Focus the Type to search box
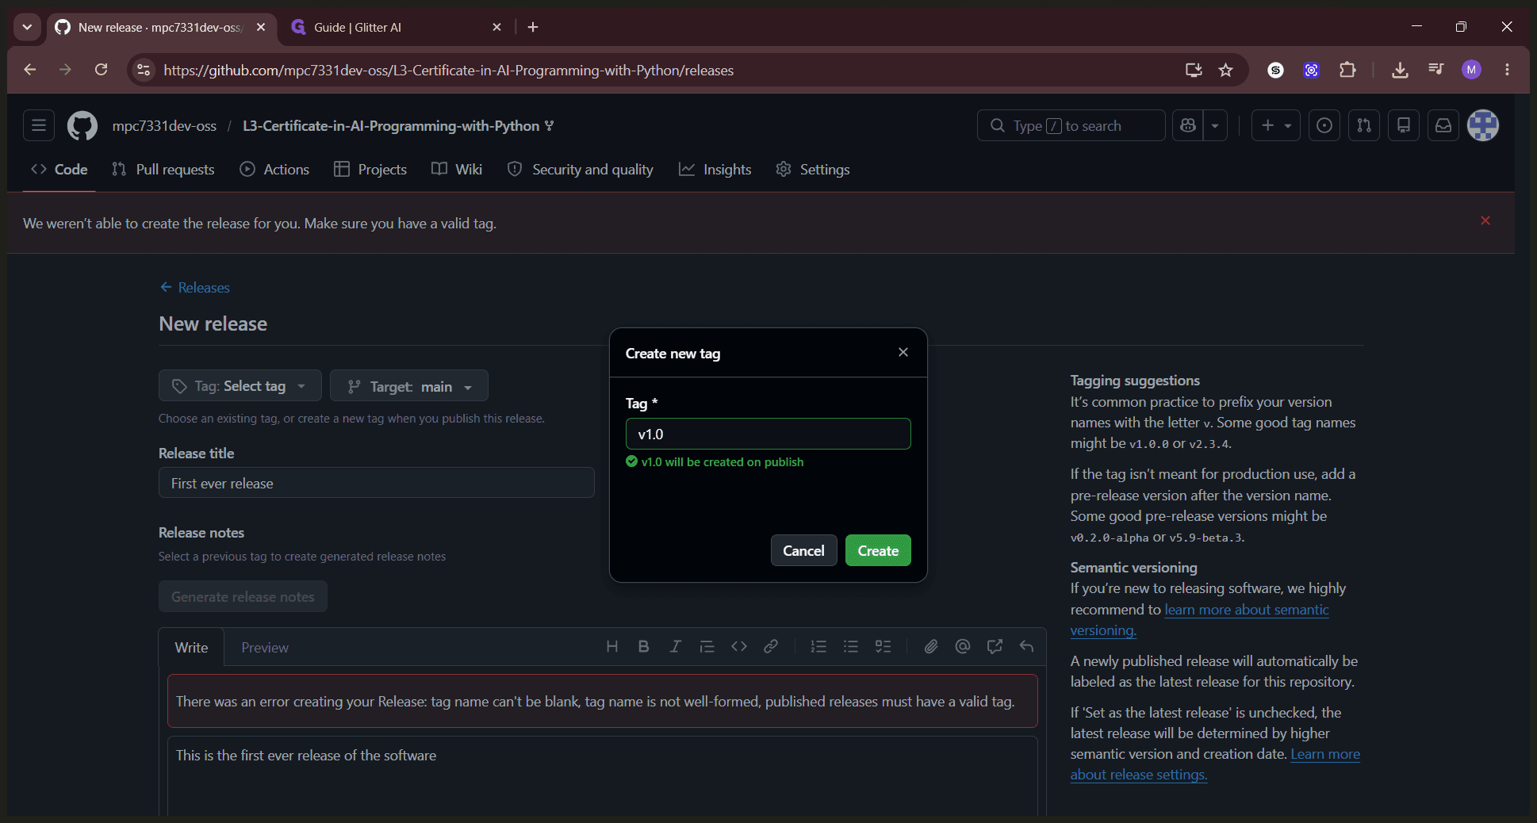 click(1071, 125)
